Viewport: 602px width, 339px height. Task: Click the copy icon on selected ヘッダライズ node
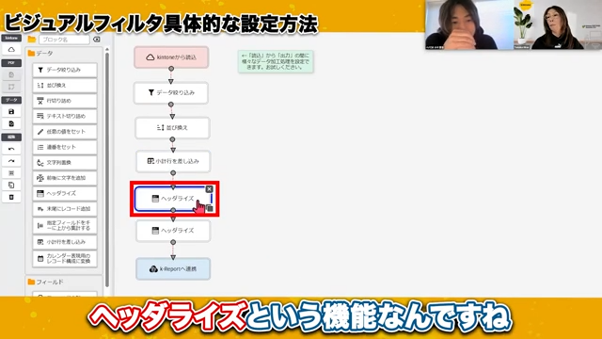[x=210, y=208]
